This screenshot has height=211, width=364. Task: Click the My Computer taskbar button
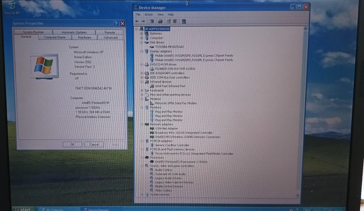pyautogui.click(x=59, y=209)
